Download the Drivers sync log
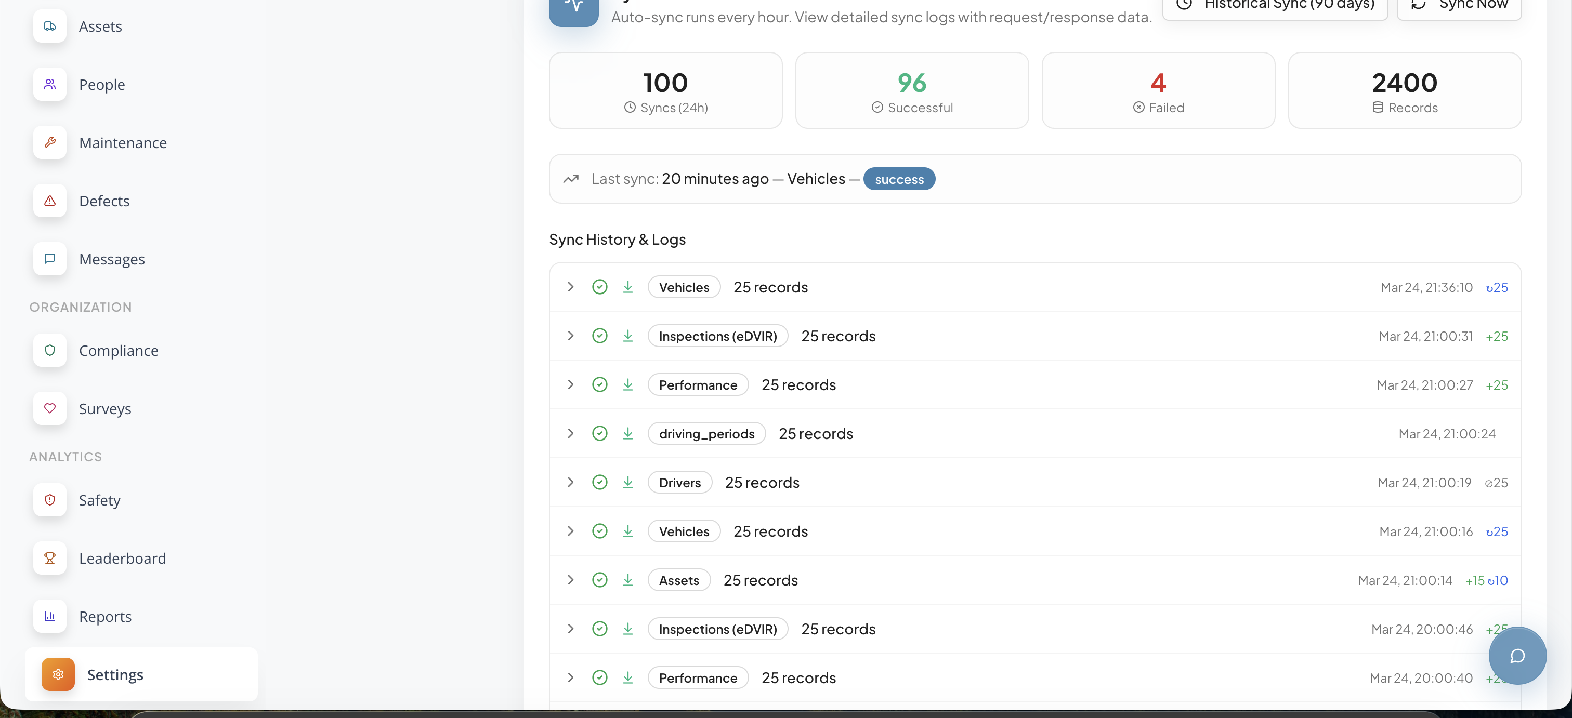This screenshot has width=1572, height=718. [x=627, y=483]
